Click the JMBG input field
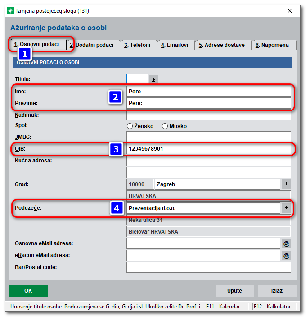This screenshot has height=317, width=306. pyautogui.click(x=208, y=137)
